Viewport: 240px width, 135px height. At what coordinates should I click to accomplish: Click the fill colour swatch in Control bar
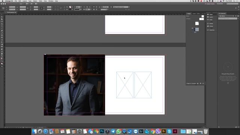tap(70, 7)
